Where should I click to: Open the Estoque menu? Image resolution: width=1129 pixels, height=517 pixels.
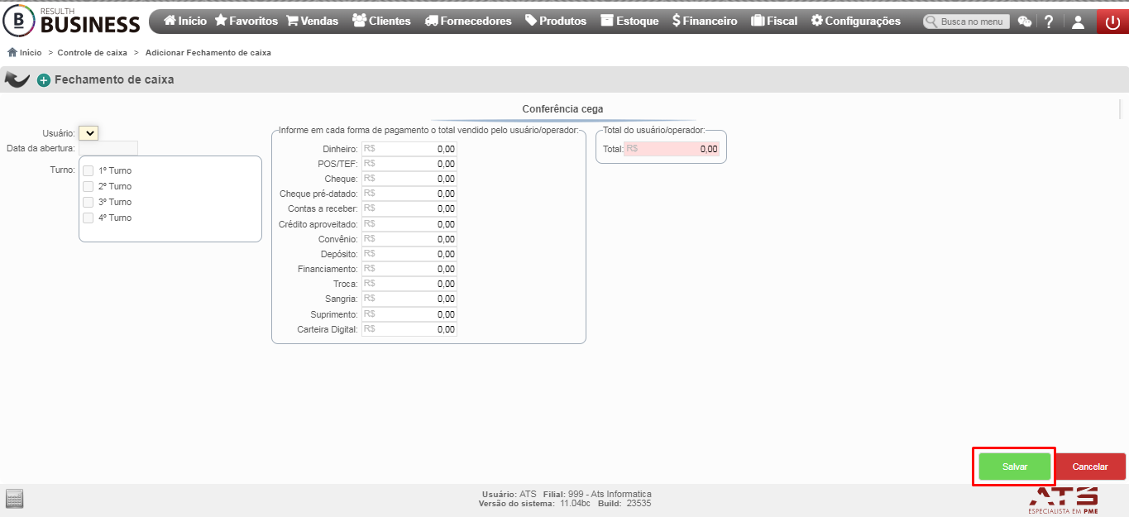click(629, 21)
